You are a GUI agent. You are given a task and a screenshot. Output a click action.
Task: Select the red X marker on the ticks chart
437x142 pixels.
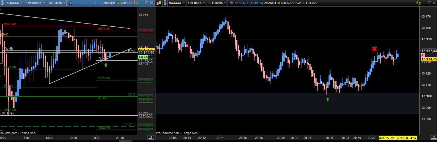[374, 49]
